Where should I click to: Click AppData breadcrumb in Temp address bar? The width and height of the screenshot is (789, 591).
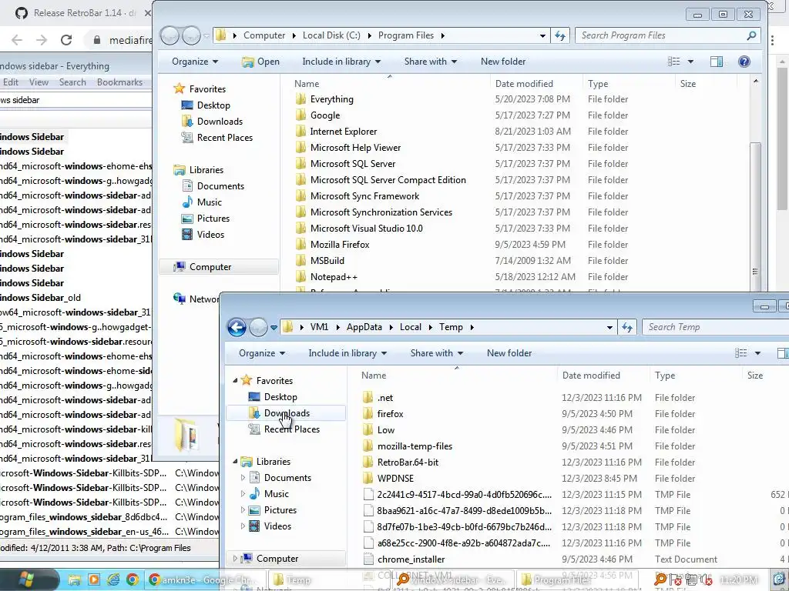click(364, 327)
